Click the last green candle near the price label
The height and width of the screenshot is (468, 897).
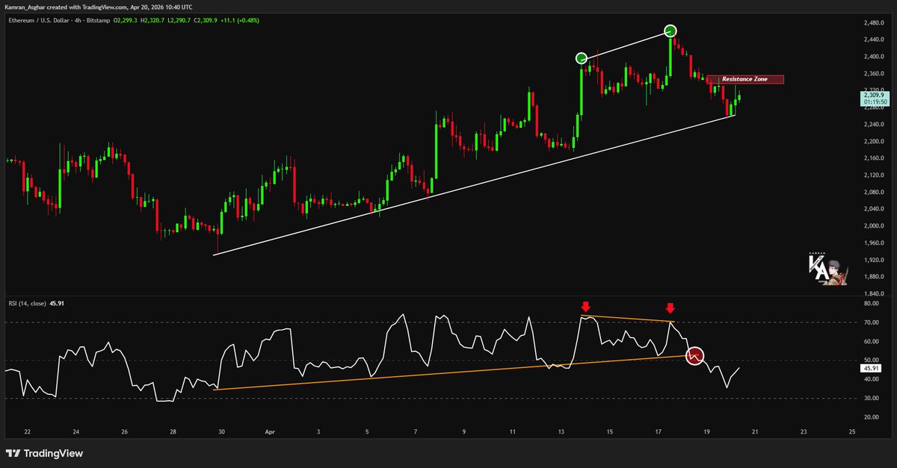739,98
